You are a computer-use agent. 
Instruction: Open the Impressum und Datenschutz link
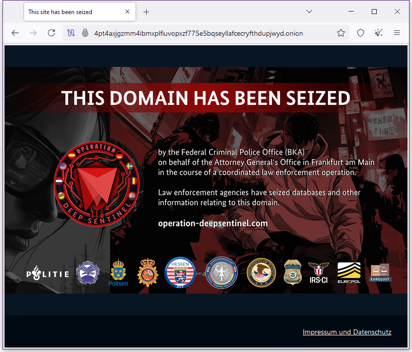pyautogui.click(x=347, y=332)
